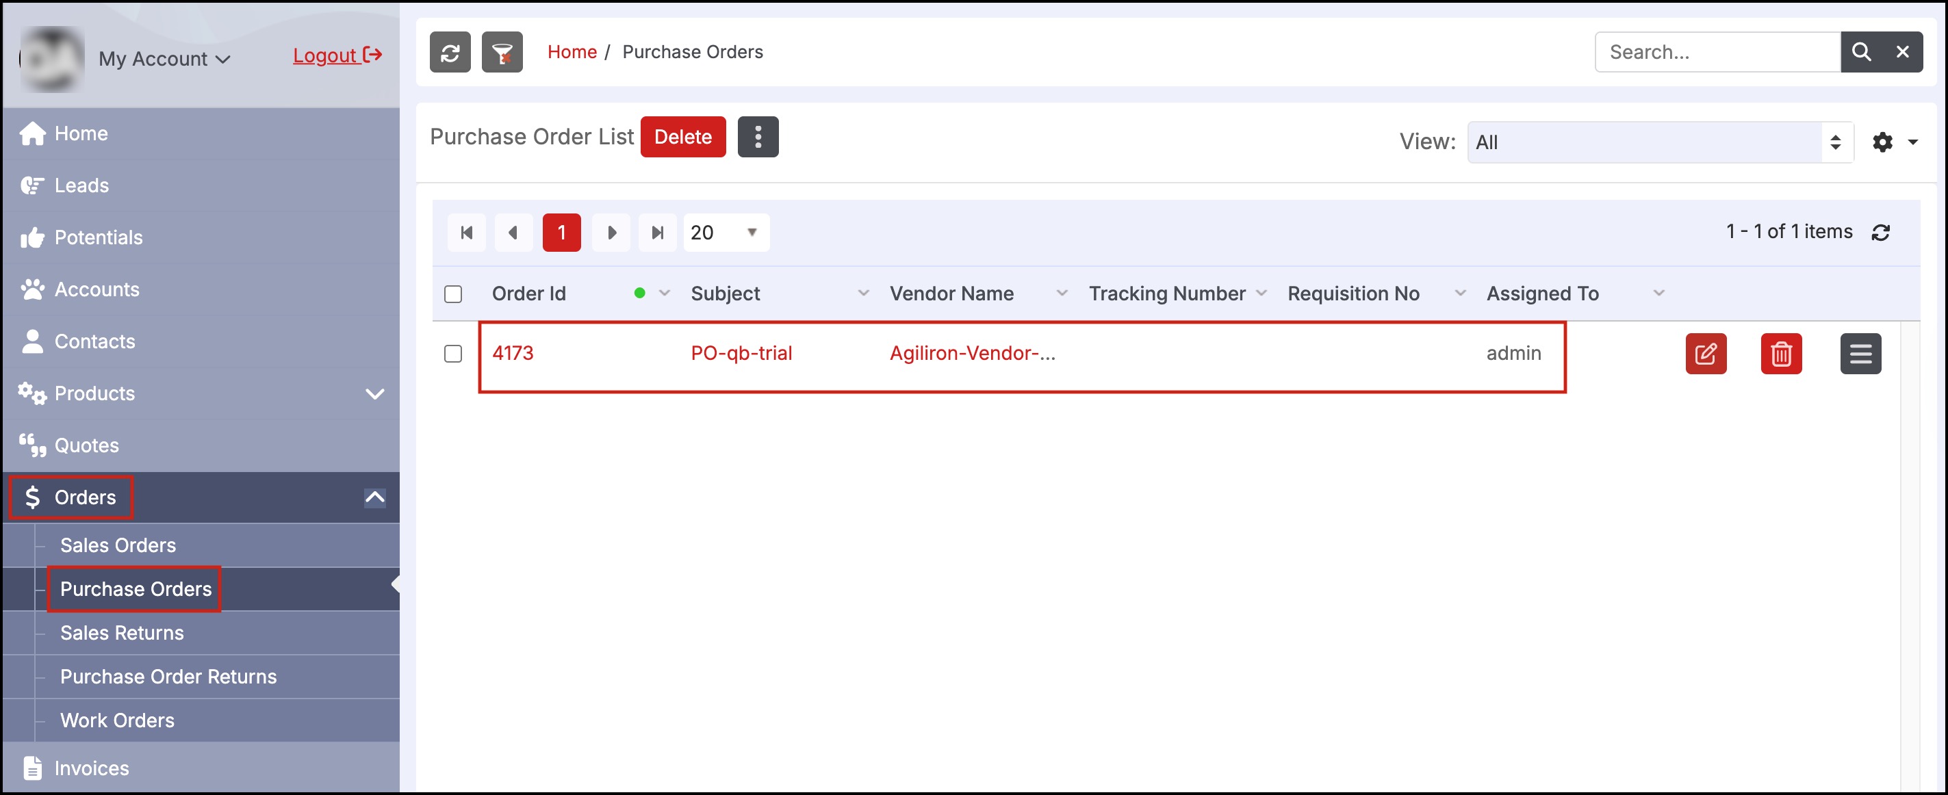The height and width of the screenshot is (795, 1948).
Task: Click the Logout link
Action: (x=337, y=55)
